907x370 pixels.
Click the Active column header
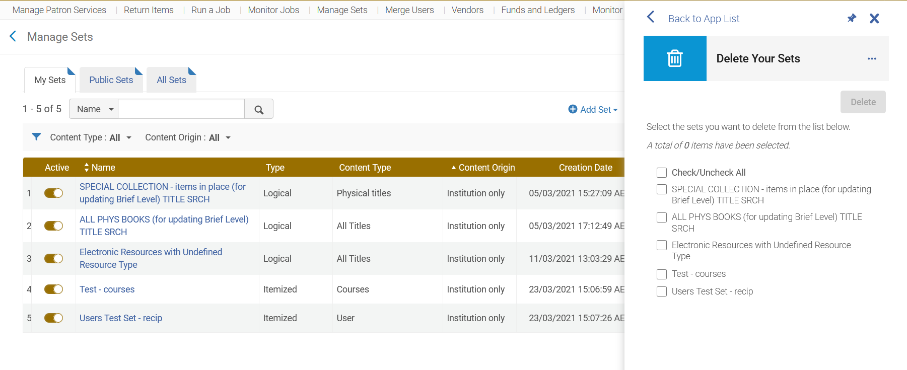[x=57, y=168]
